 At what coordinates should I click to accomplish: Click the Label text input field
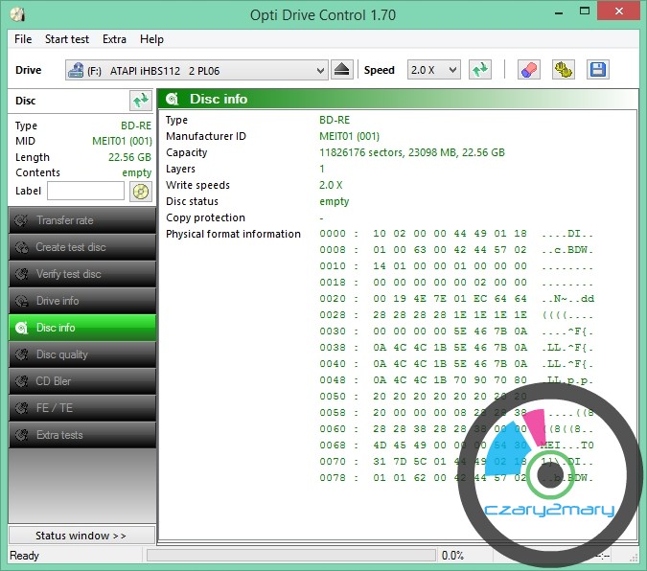(85, 192)
